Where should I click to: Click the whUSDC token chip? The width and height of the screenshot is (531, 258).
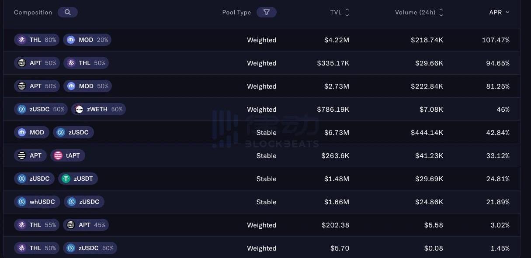coord(37,202)
